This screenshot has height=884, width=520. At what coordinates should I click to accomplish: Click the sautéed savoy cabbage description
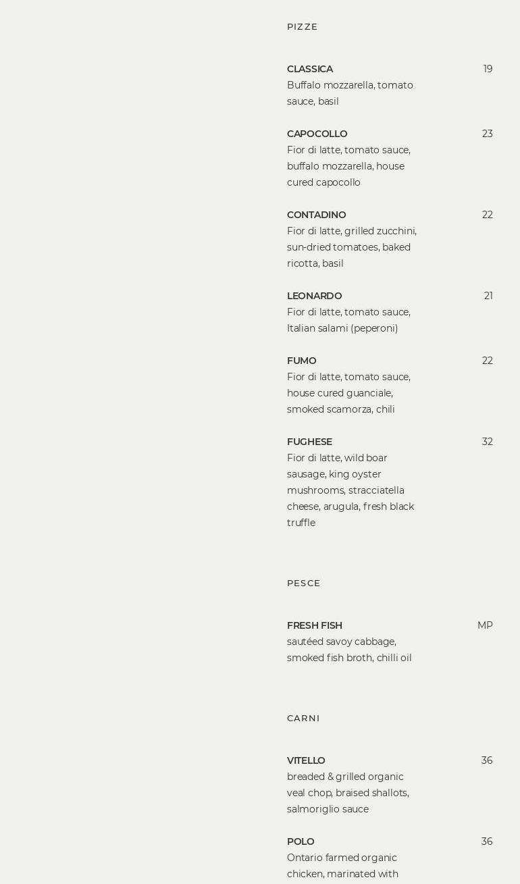(x=348, y=650)
